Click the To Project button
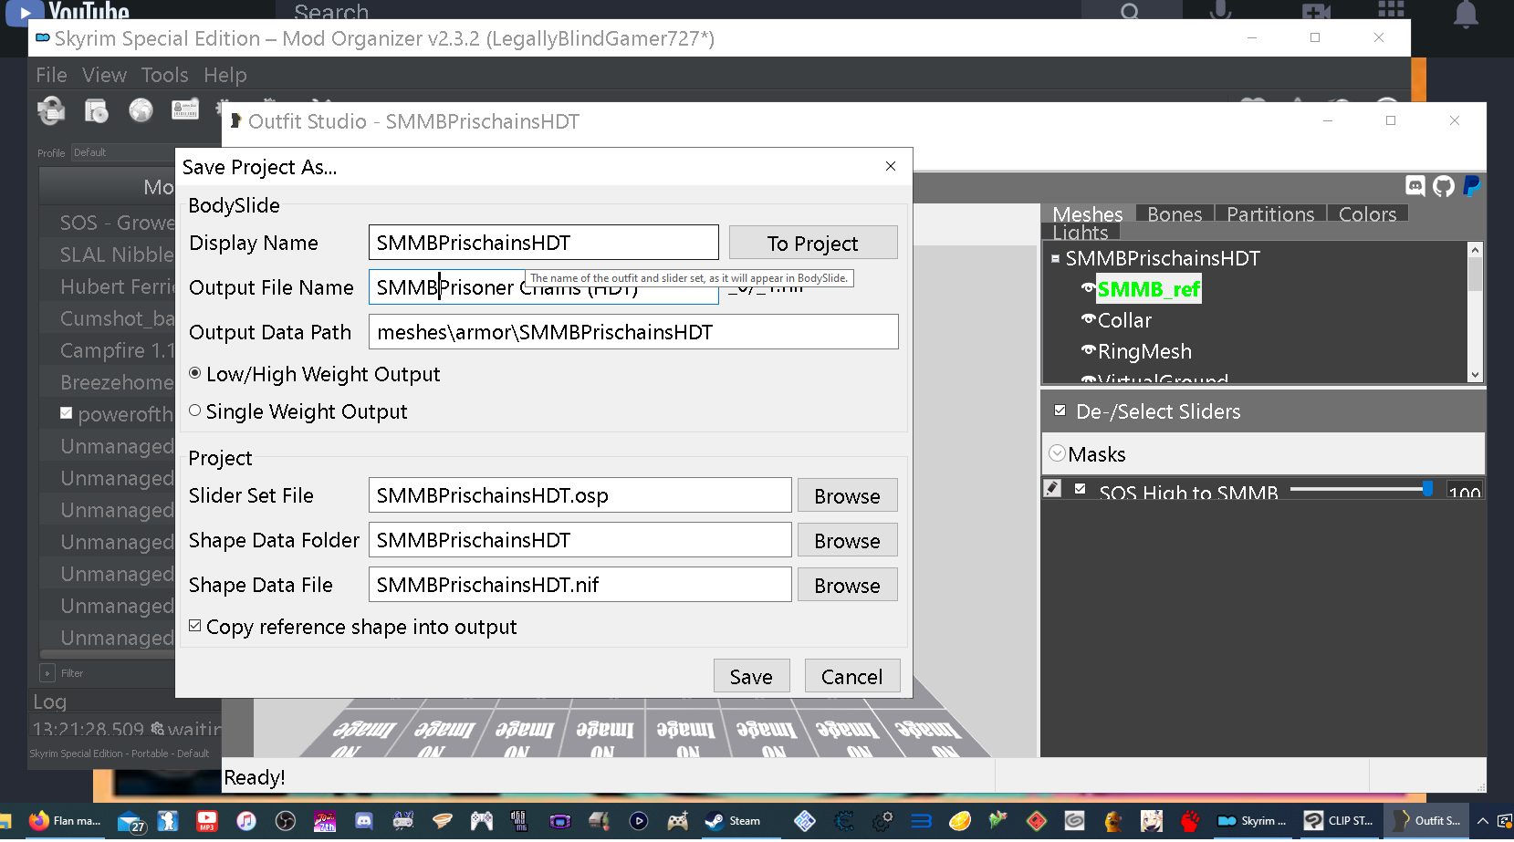 point(813,243)
